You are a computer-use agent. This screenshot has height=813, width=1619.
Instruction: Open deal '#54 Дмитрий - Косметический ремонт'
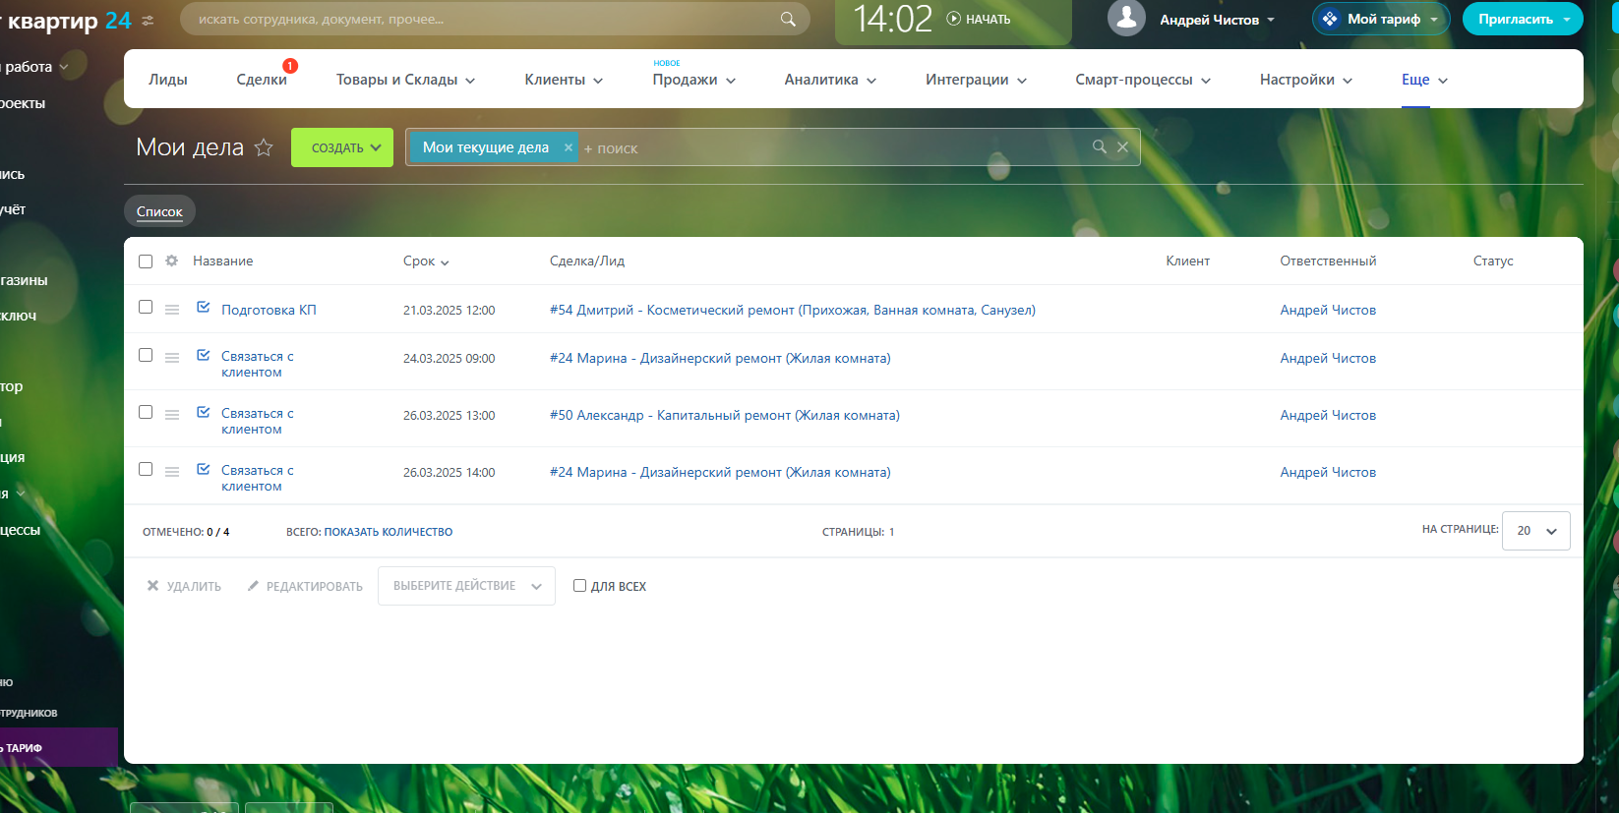(x=793, y=310)
